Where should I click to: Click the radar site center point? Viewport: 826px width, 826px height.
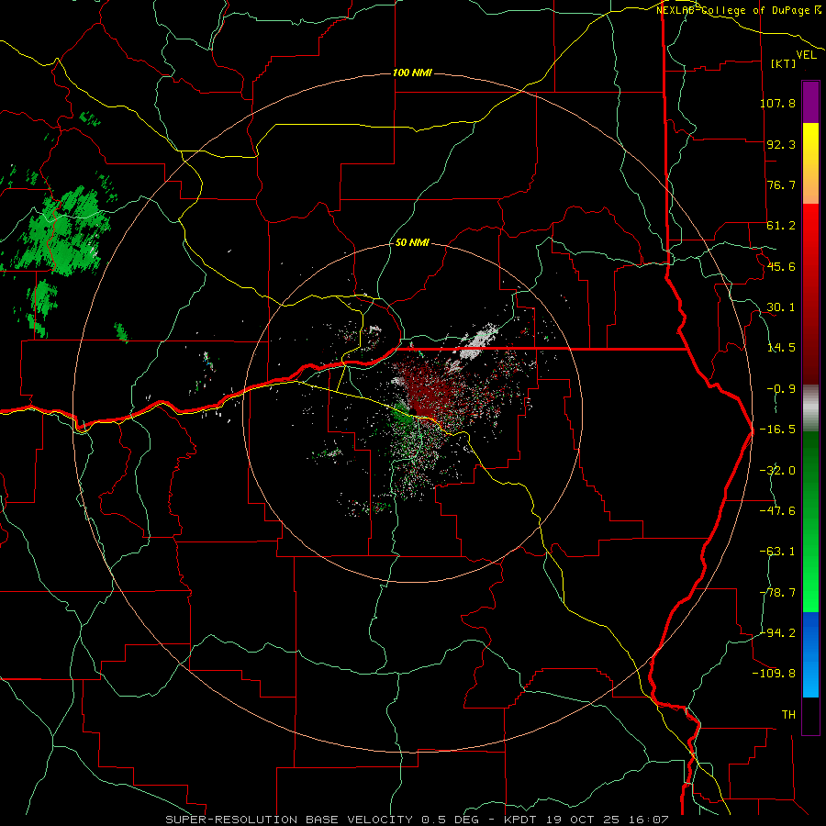[x=414, y=412]
